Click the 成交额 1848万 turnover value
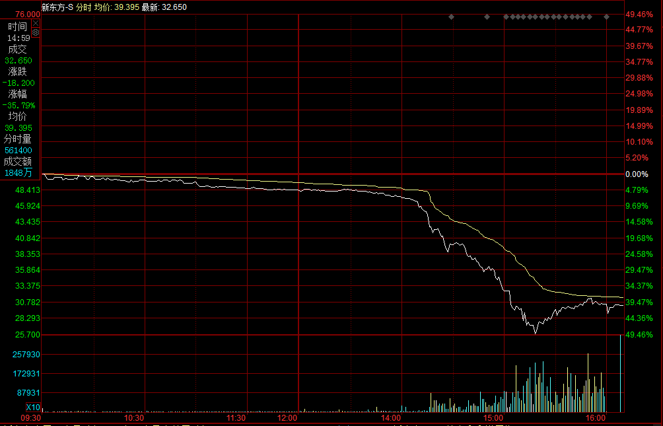663x426 pixels. click(18, 172)
